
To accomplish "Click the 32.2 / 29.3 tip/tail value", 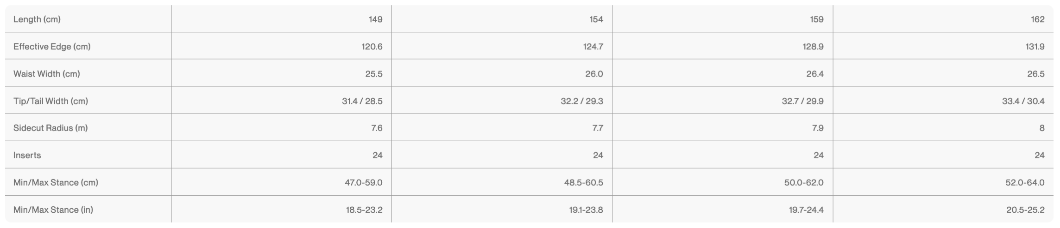I will click(582, 101).
